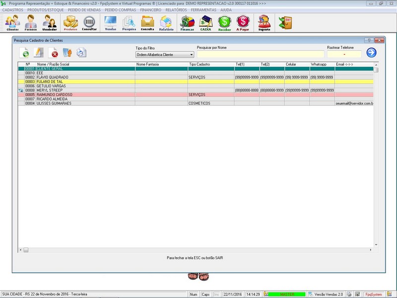Open the Clientes toolbar icon

click(12, 23)
